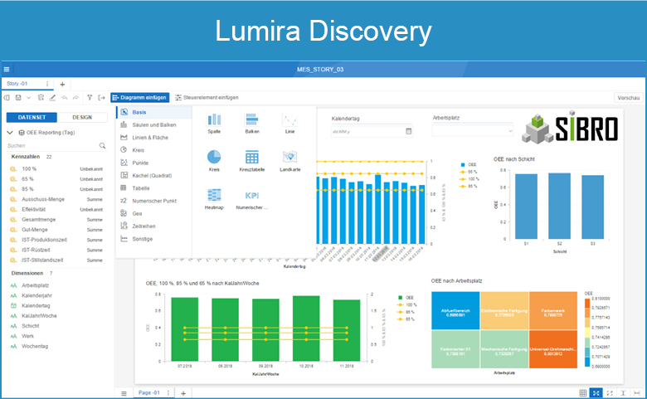The width and height of the screenshot is (647, 399).
Task: Select Kachel (Quadrat) chart category
Action: coord(154,175)
